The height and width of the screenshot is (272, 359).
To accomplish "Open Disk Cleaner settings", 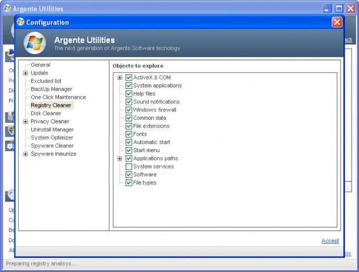I will (46, 113).
